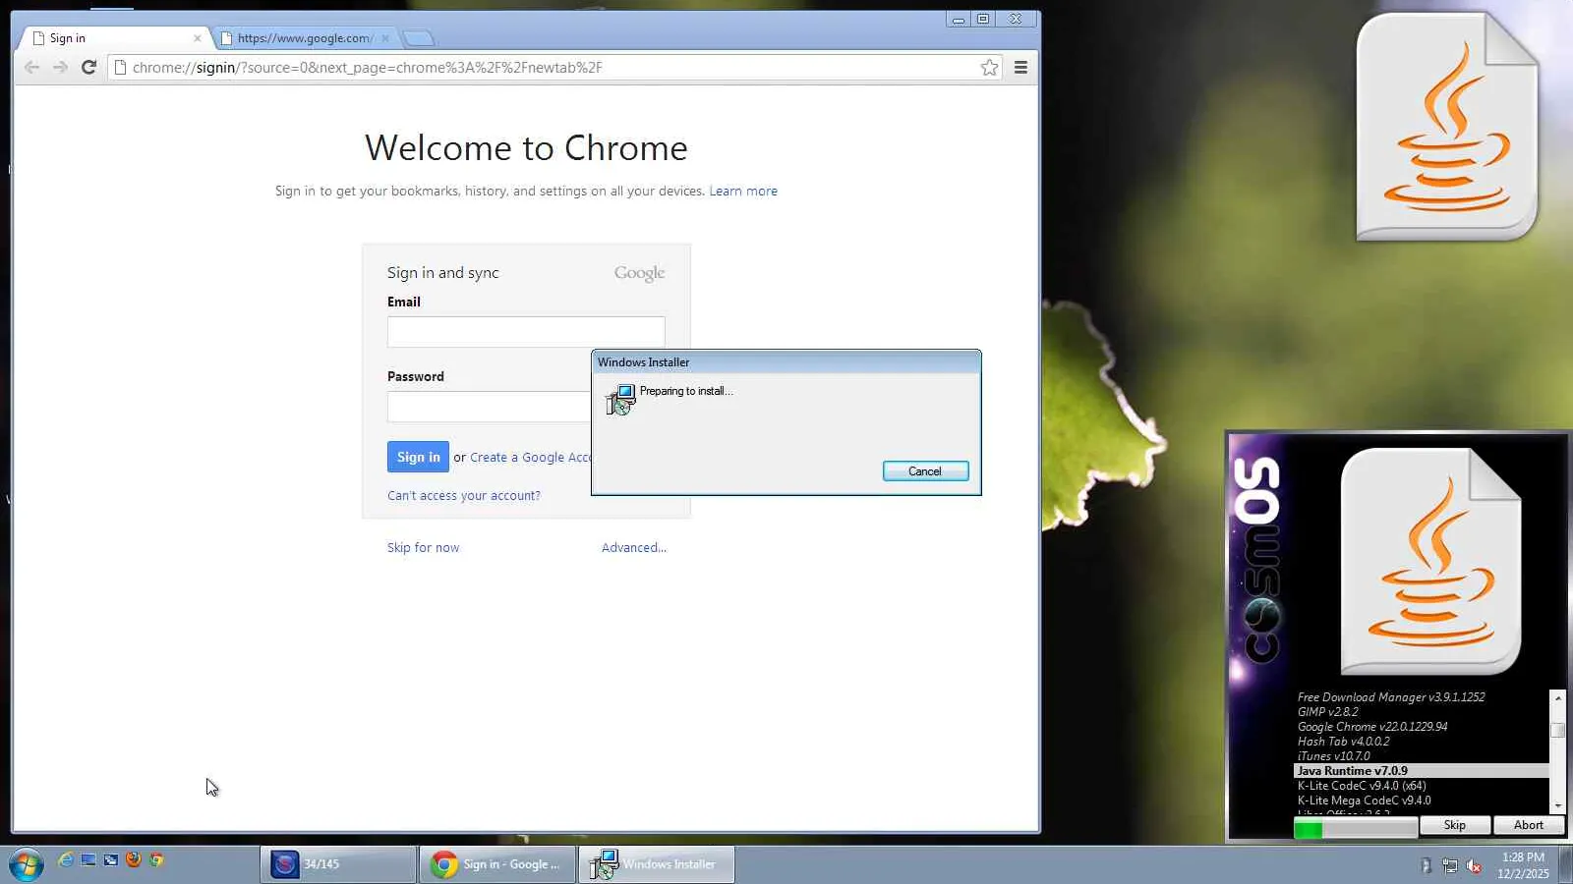Select 'Hash Tab v4.0.0.2' list entry
Viewport: 1573px width, 884px height.
point(1421,742)
